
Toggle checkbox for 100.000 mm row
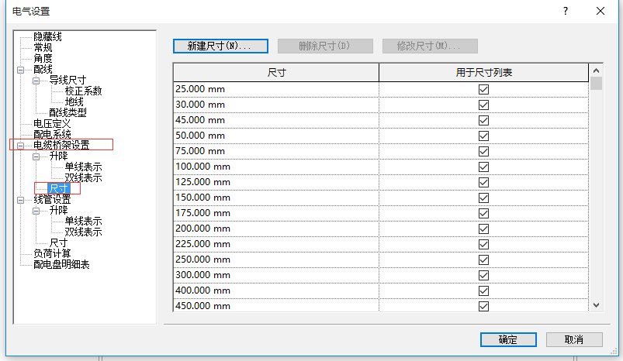483,167
